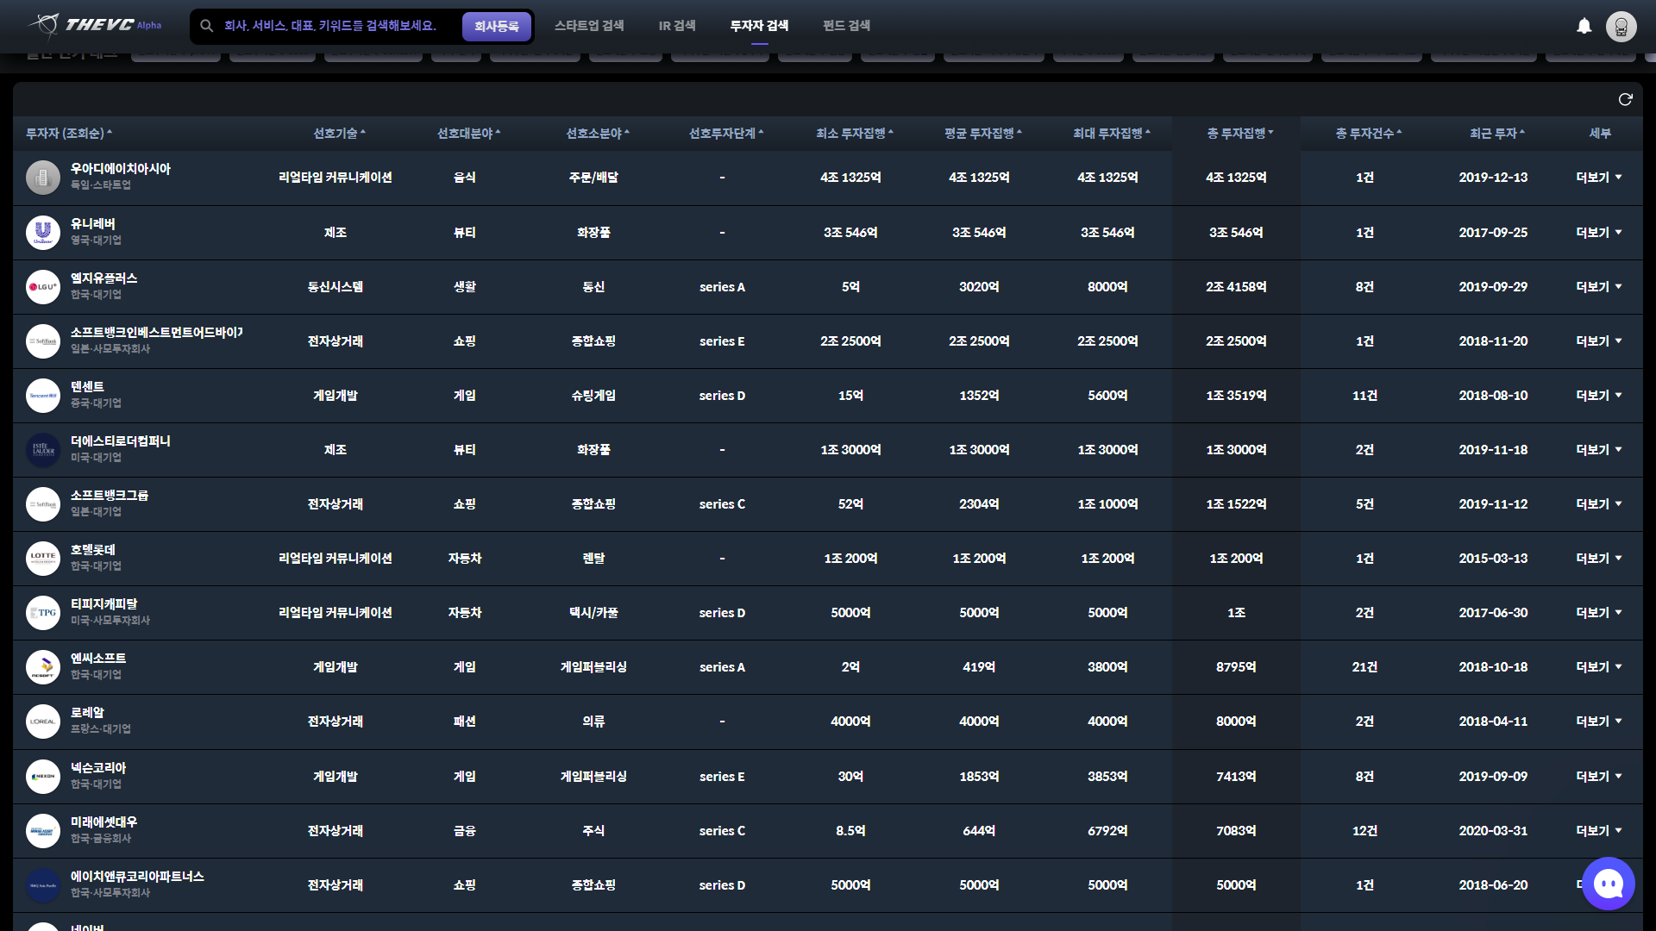Expand 더보기 for 로레알 row
The image size is (1656, 931).
(1598, 722)
